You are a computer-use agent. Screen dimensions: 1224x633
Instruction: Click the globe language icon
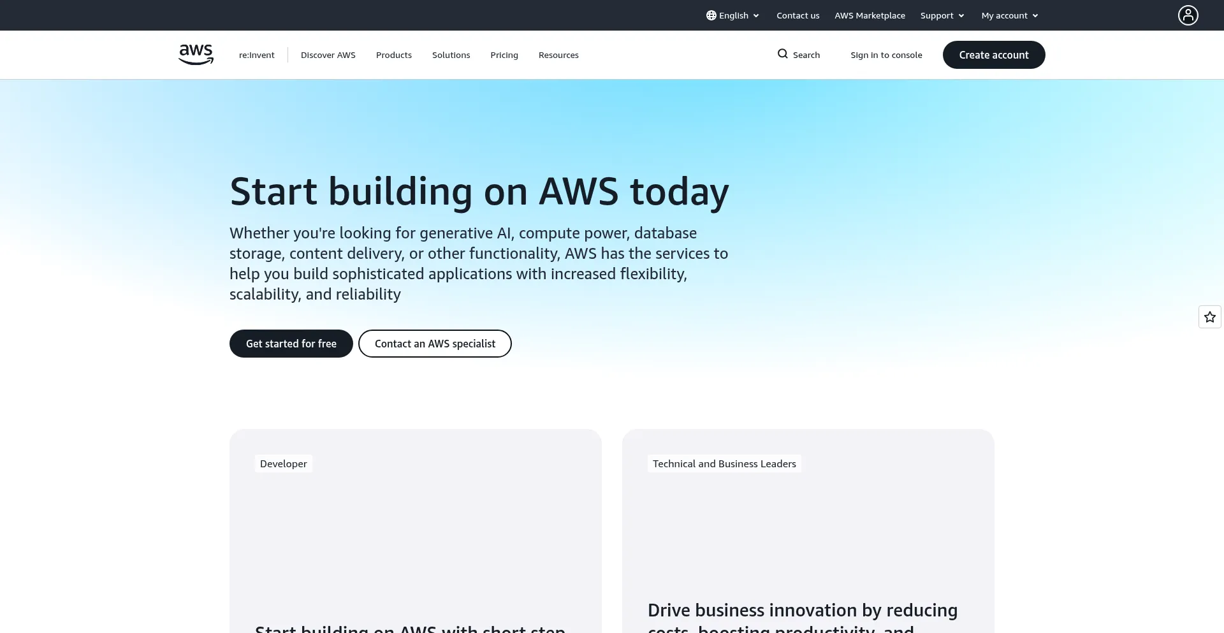point(711,15)
